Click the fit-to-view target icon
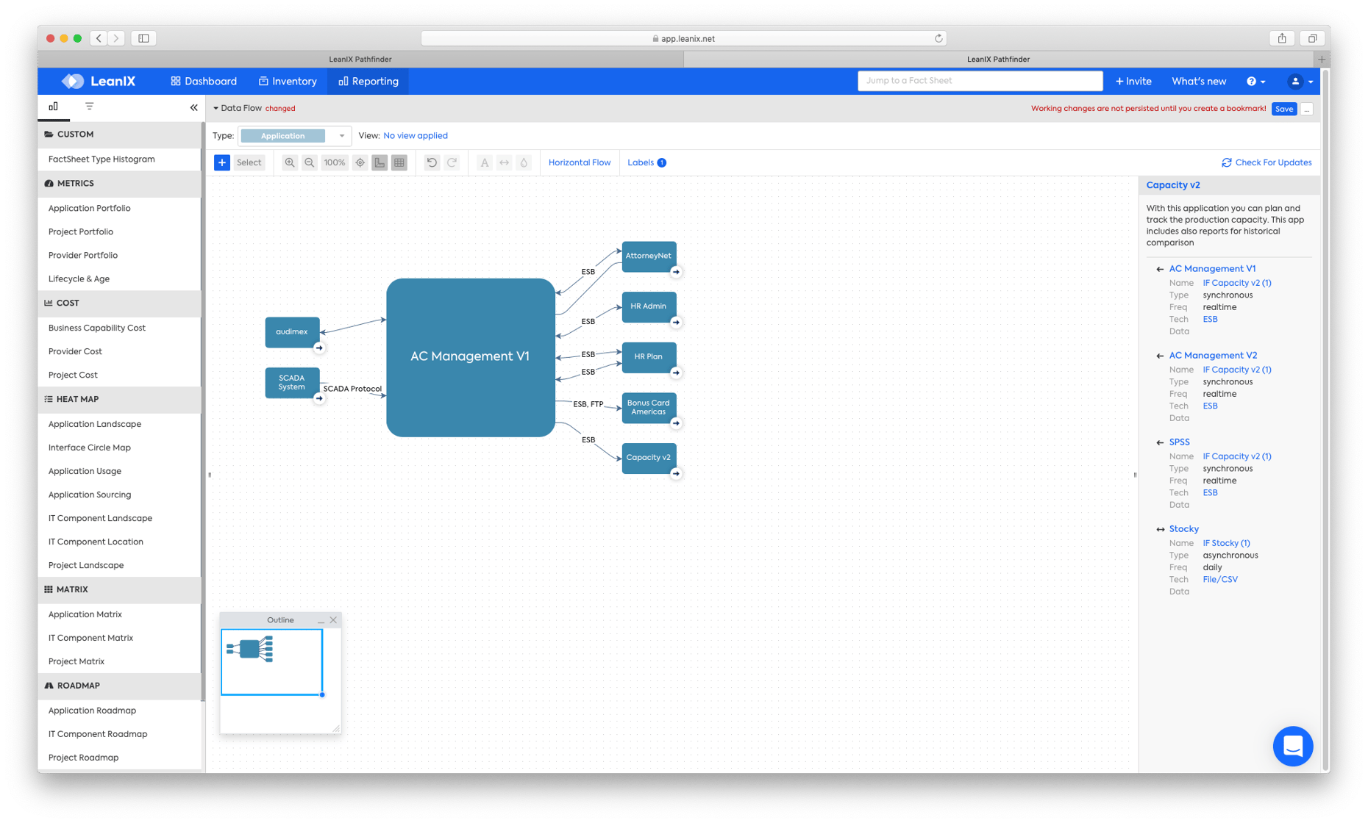 pyautogui.click(x=360, y=162)
